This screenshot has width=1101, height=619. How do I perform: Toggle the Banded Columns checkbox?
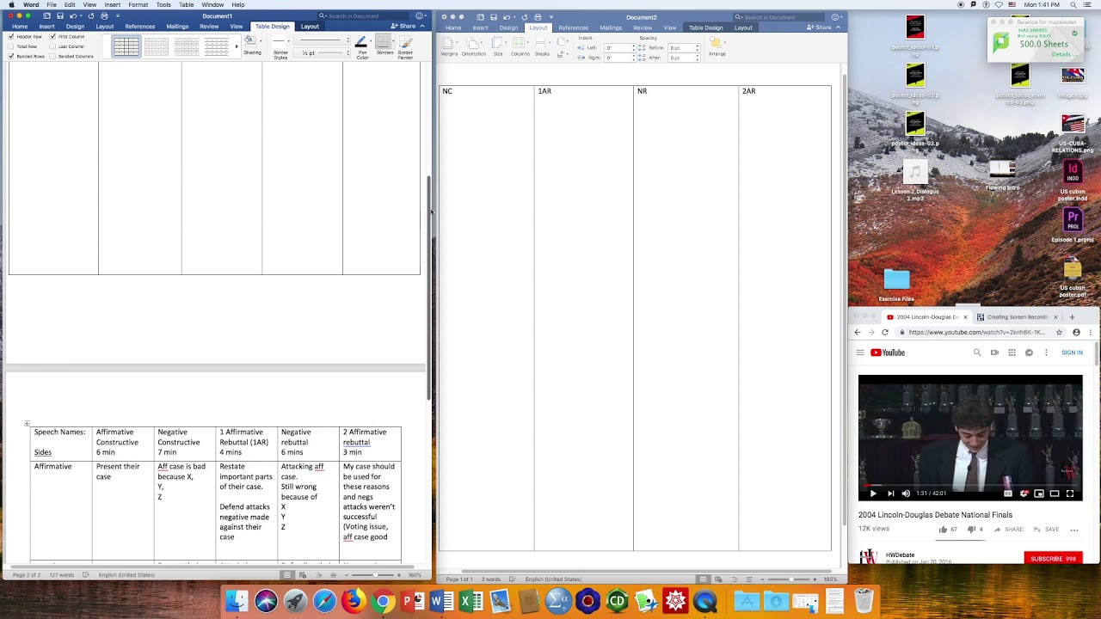tap(53, 57)
